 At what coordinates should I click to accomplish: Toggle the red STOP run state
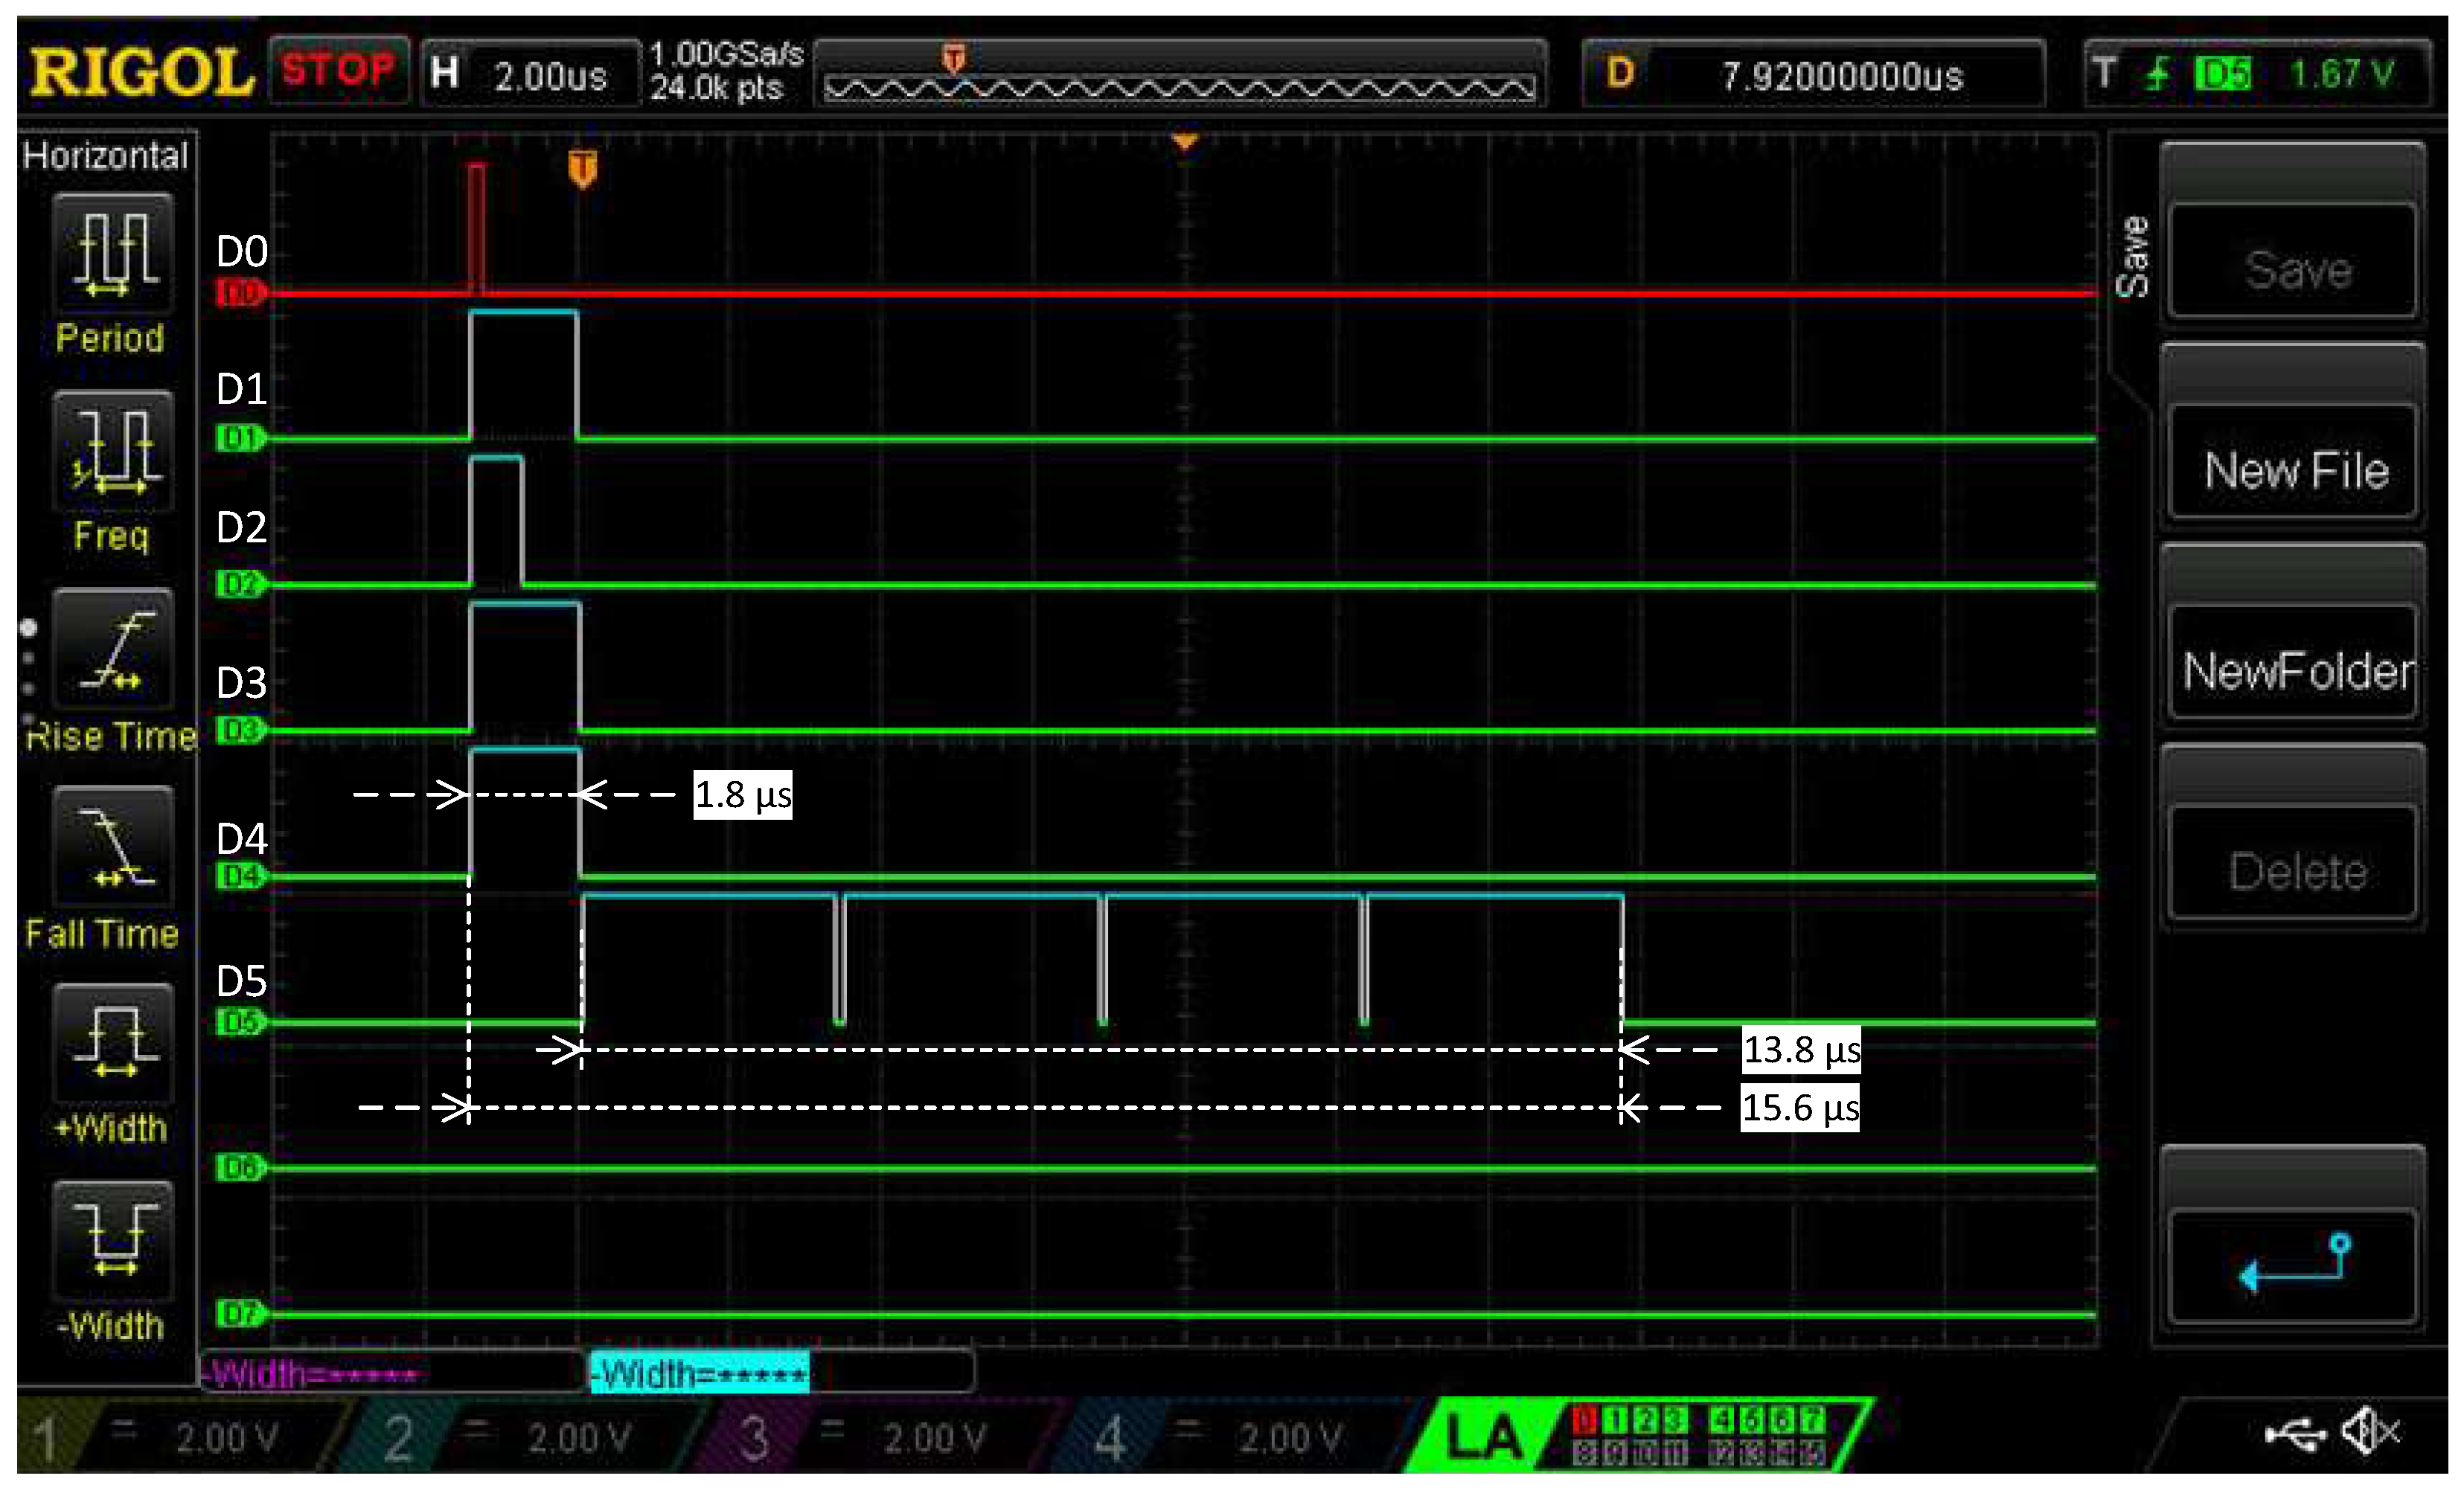coord(338,70)
